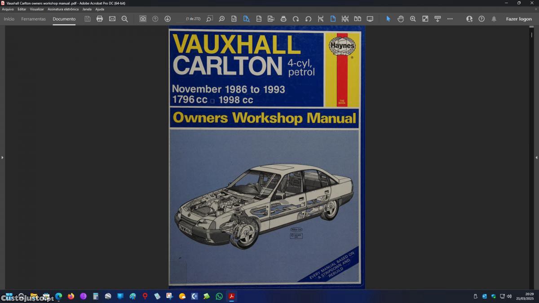Toggle single page view mode

pyautogui.click(x=333, y=19)
